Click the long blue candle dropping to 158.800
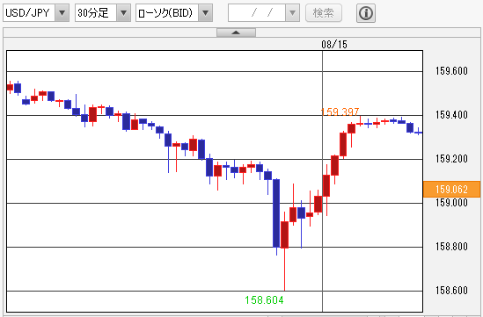This screenshot has width=483, height=317. [276, 213]
